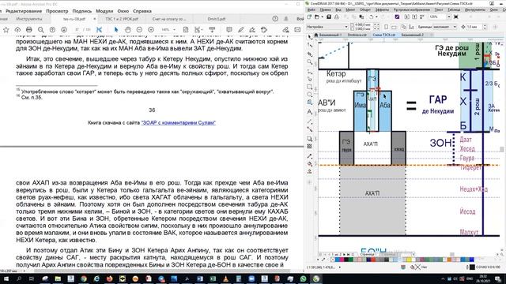The height and width of the screenshot is (284, 506).
Task: Click Войти sign-in button in Acrobat
Action: (x=300, y=19)
